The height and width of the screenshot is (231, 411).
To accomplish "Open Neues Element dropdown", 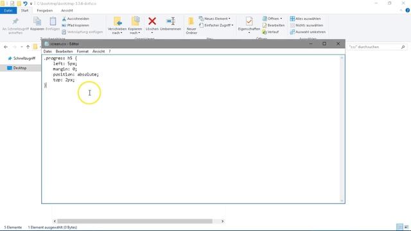I will (214, 19).
